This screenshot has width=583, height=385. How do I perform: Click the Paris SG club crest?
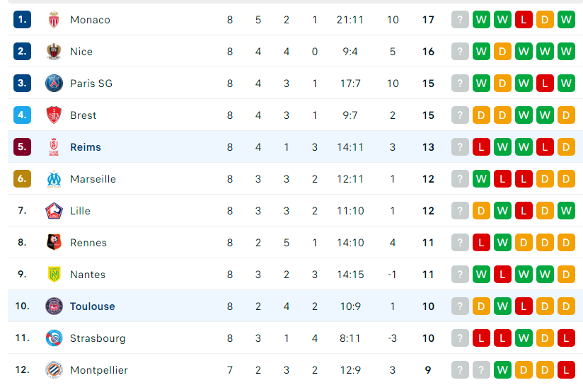coord(54,84)
